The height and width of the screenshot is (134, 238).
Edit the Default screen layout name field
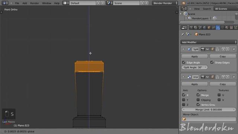coord(83,3)
